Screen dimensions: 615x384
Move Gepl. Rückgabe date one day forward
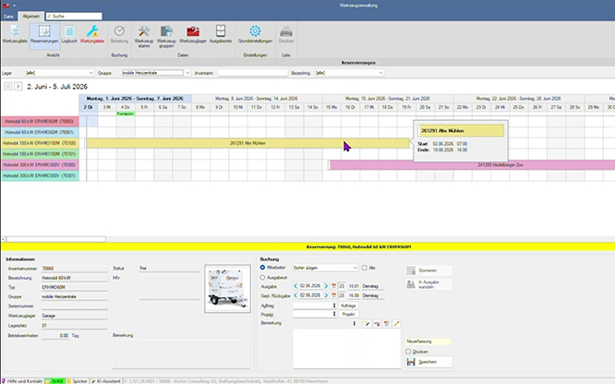(326, 295)
